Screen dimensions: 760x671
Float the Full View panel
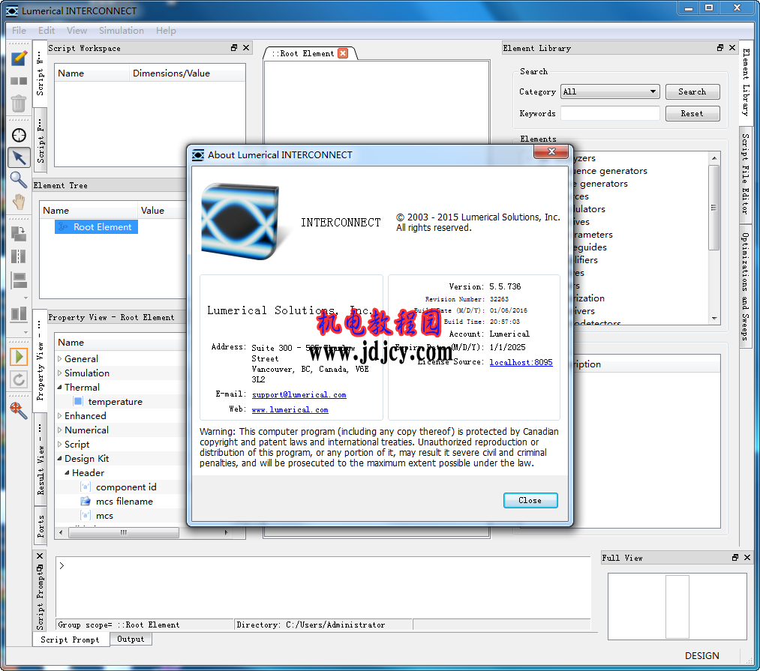[x=735, y=558]
